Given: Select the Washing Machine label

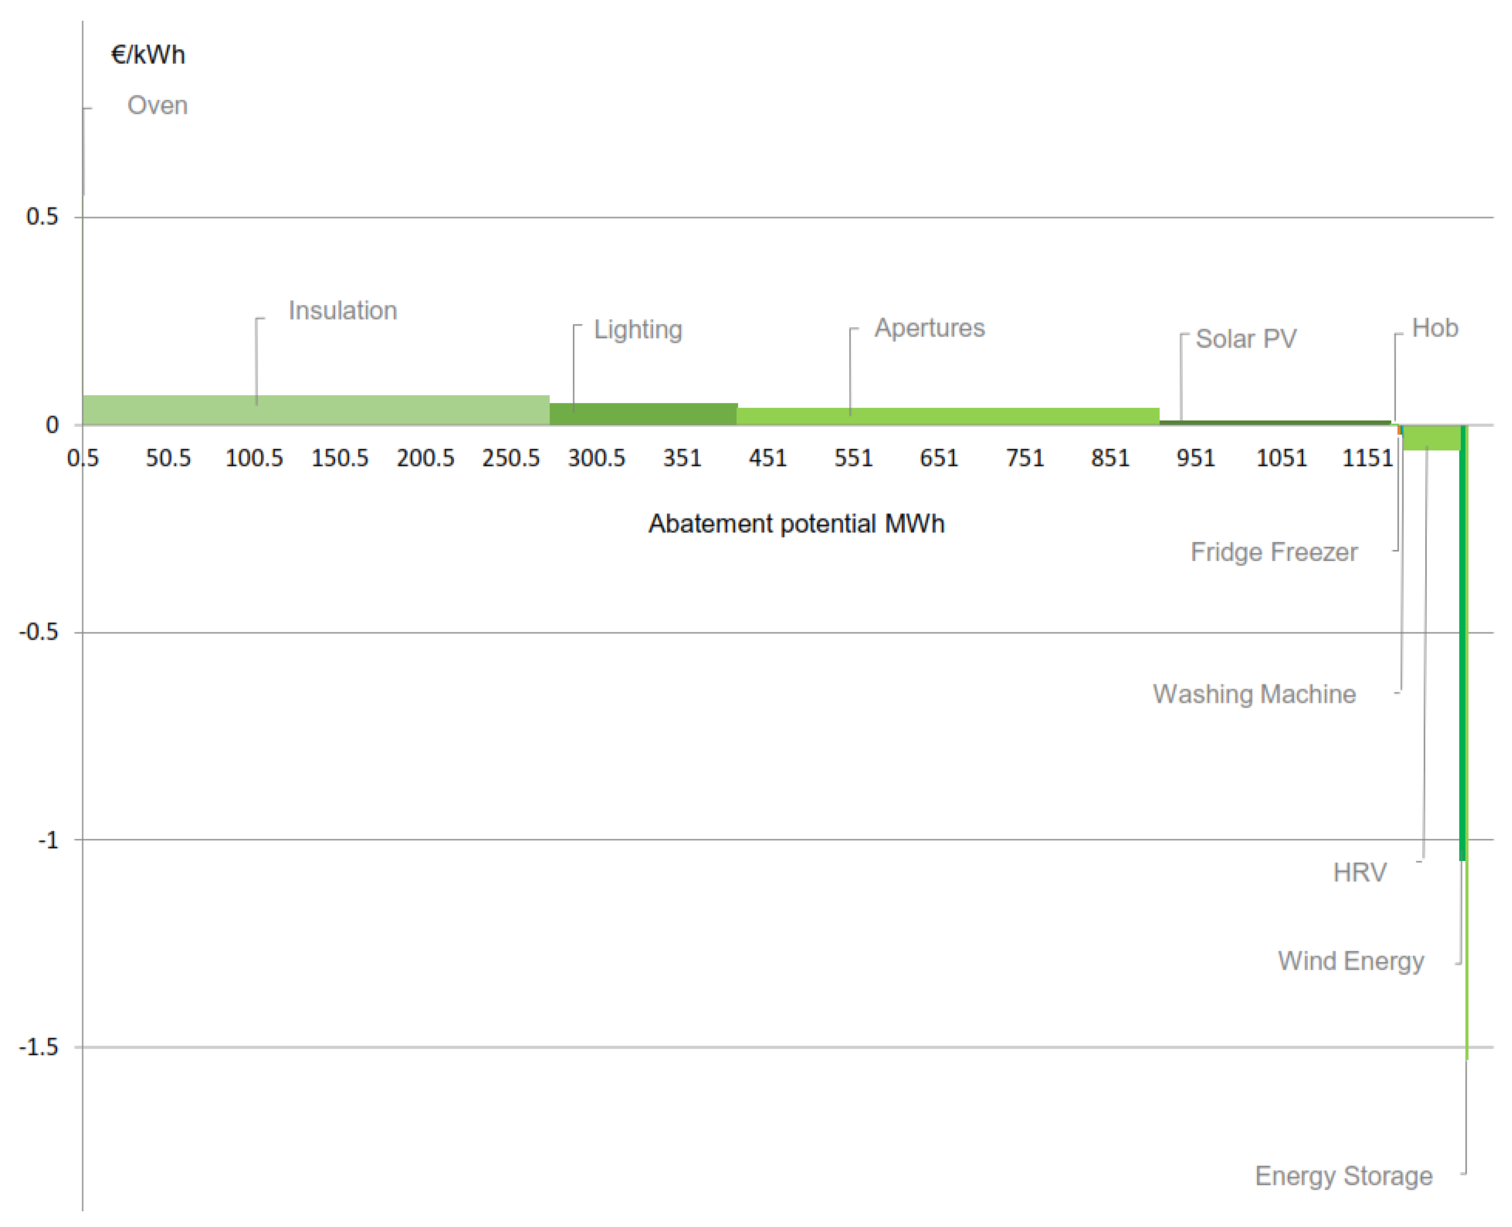Looking at the screenshot, I should 1254,694.
